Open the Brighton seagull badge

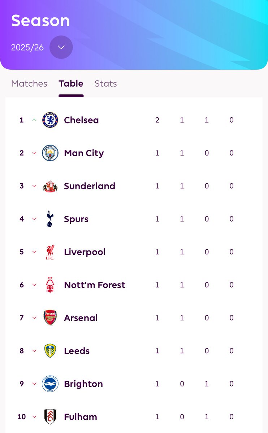click(50, 384)
